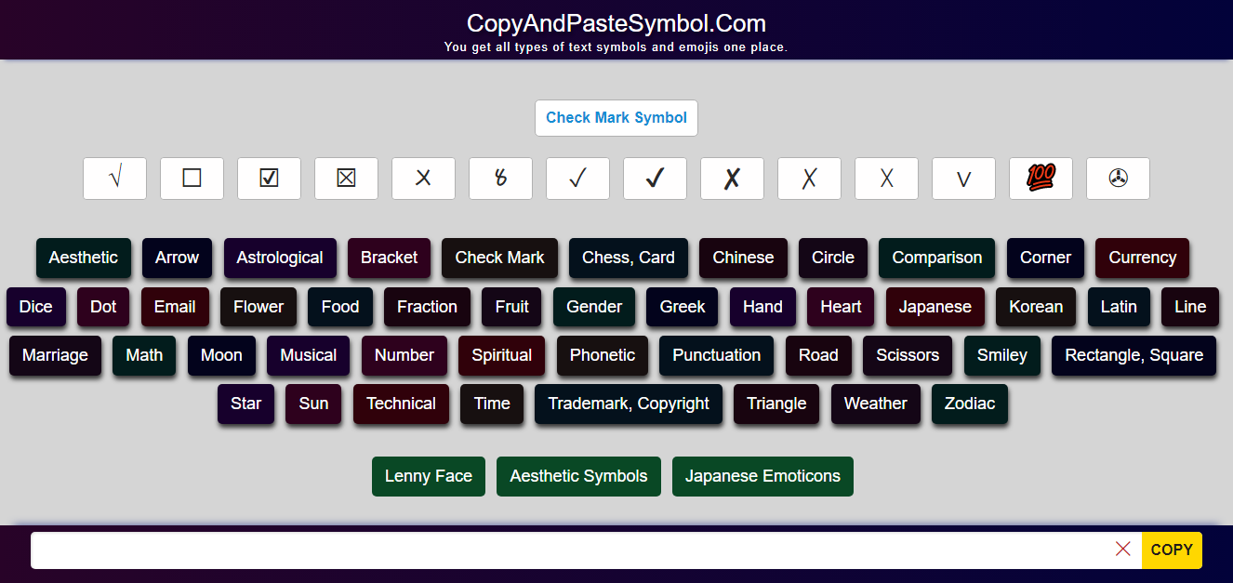Image resolution: width=1233 pixels, height=583 pixels.
Task: Open Phonetic symbols
Action: [x=603, y=355]
